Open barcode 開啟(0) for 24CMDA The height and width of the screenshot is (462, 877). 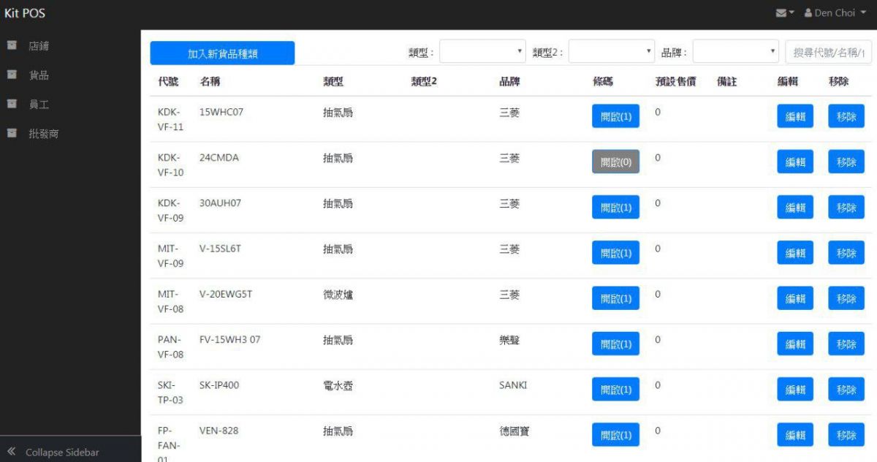[x=615, y=162]
